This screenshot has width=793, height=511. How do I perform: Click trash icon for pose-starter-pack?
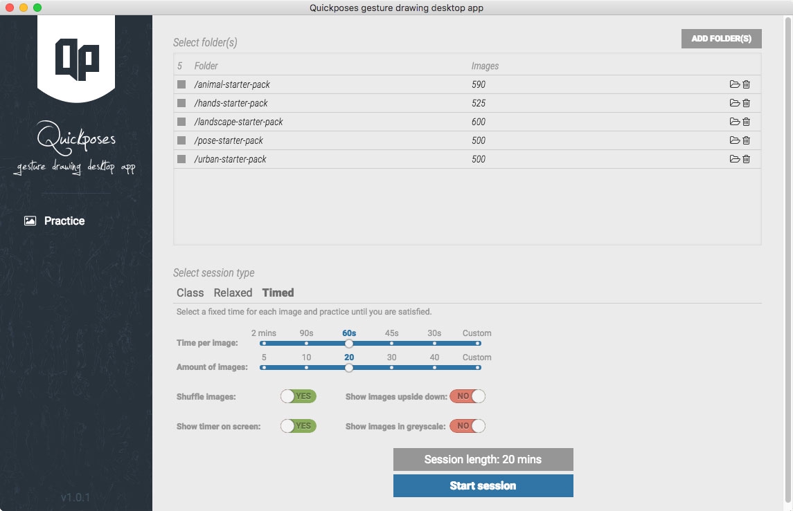click(x=746, y=140)
